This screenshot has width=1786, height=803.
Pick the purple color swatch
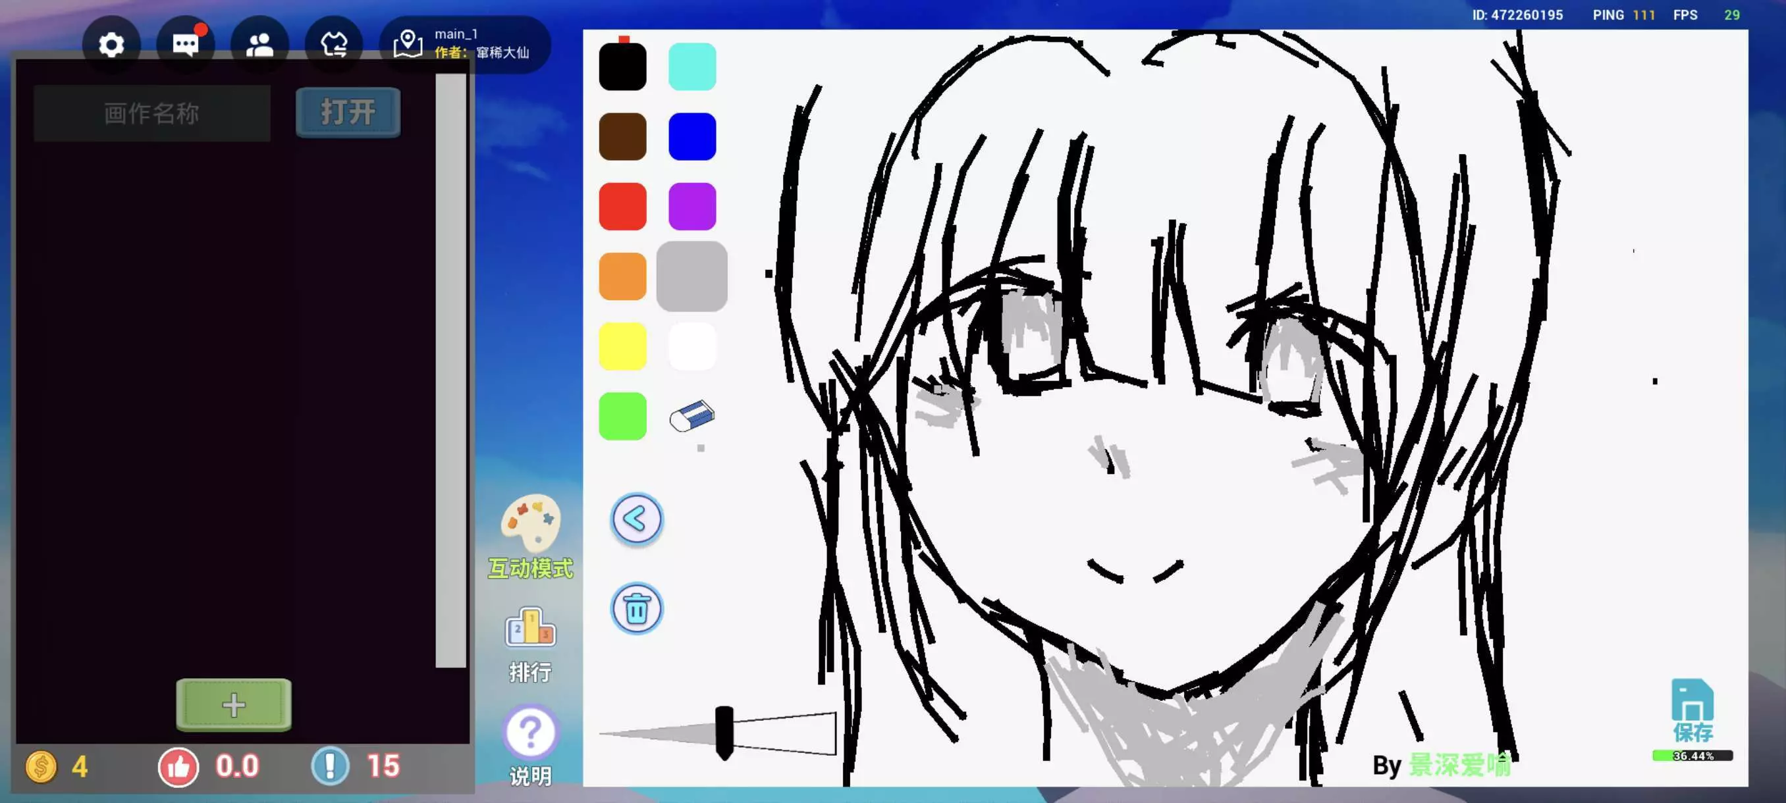coord(692,207)
